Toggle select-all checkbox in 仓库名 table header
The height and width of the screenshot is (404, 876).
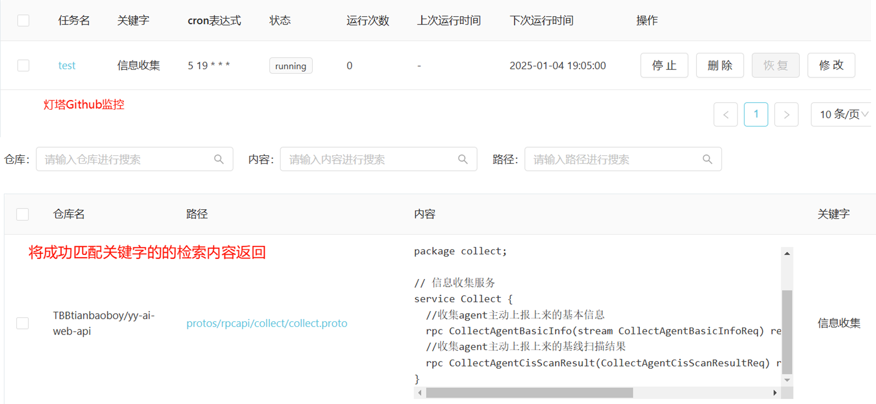pos(22,214)
